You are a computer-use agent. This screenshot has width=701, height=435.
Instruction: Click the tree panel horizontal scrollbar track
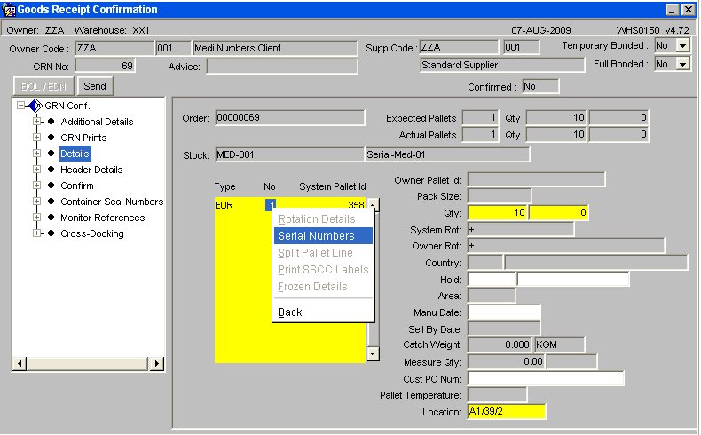(x=88, y=363)
